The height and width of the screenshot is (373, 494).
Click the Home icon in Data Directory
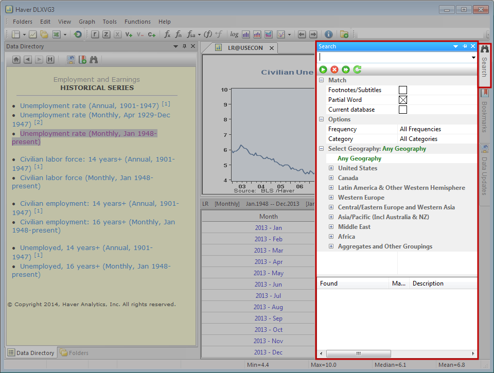16,59
